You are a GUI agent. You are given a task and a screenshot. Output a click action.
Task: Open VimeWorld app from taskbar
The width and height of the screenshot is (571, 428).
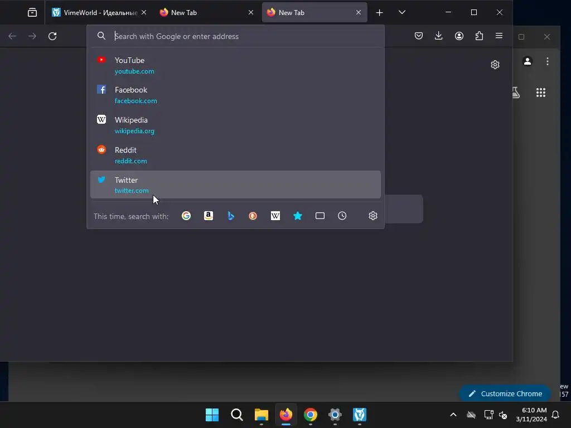(360, 415)
